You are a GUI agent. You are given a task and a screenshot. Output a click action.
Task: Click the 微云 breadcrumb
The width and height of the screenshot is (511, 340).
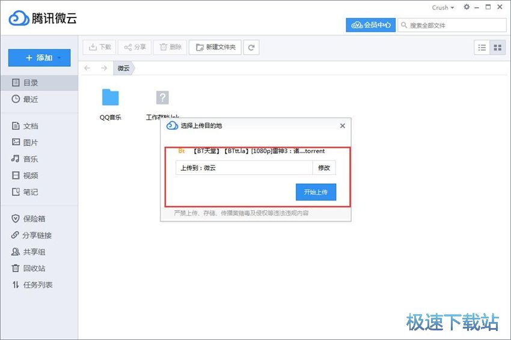click(124, 68)
